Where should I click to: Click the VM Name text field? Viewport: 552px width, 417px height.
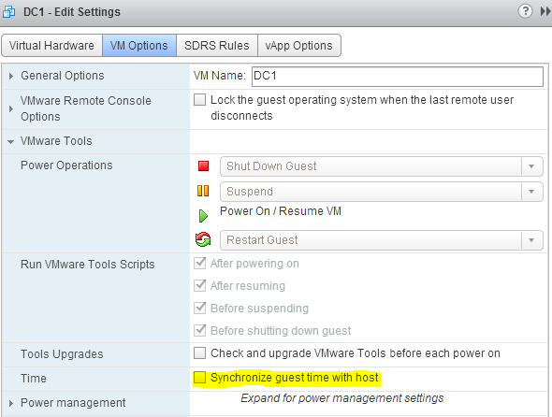[x=398, y=77]
